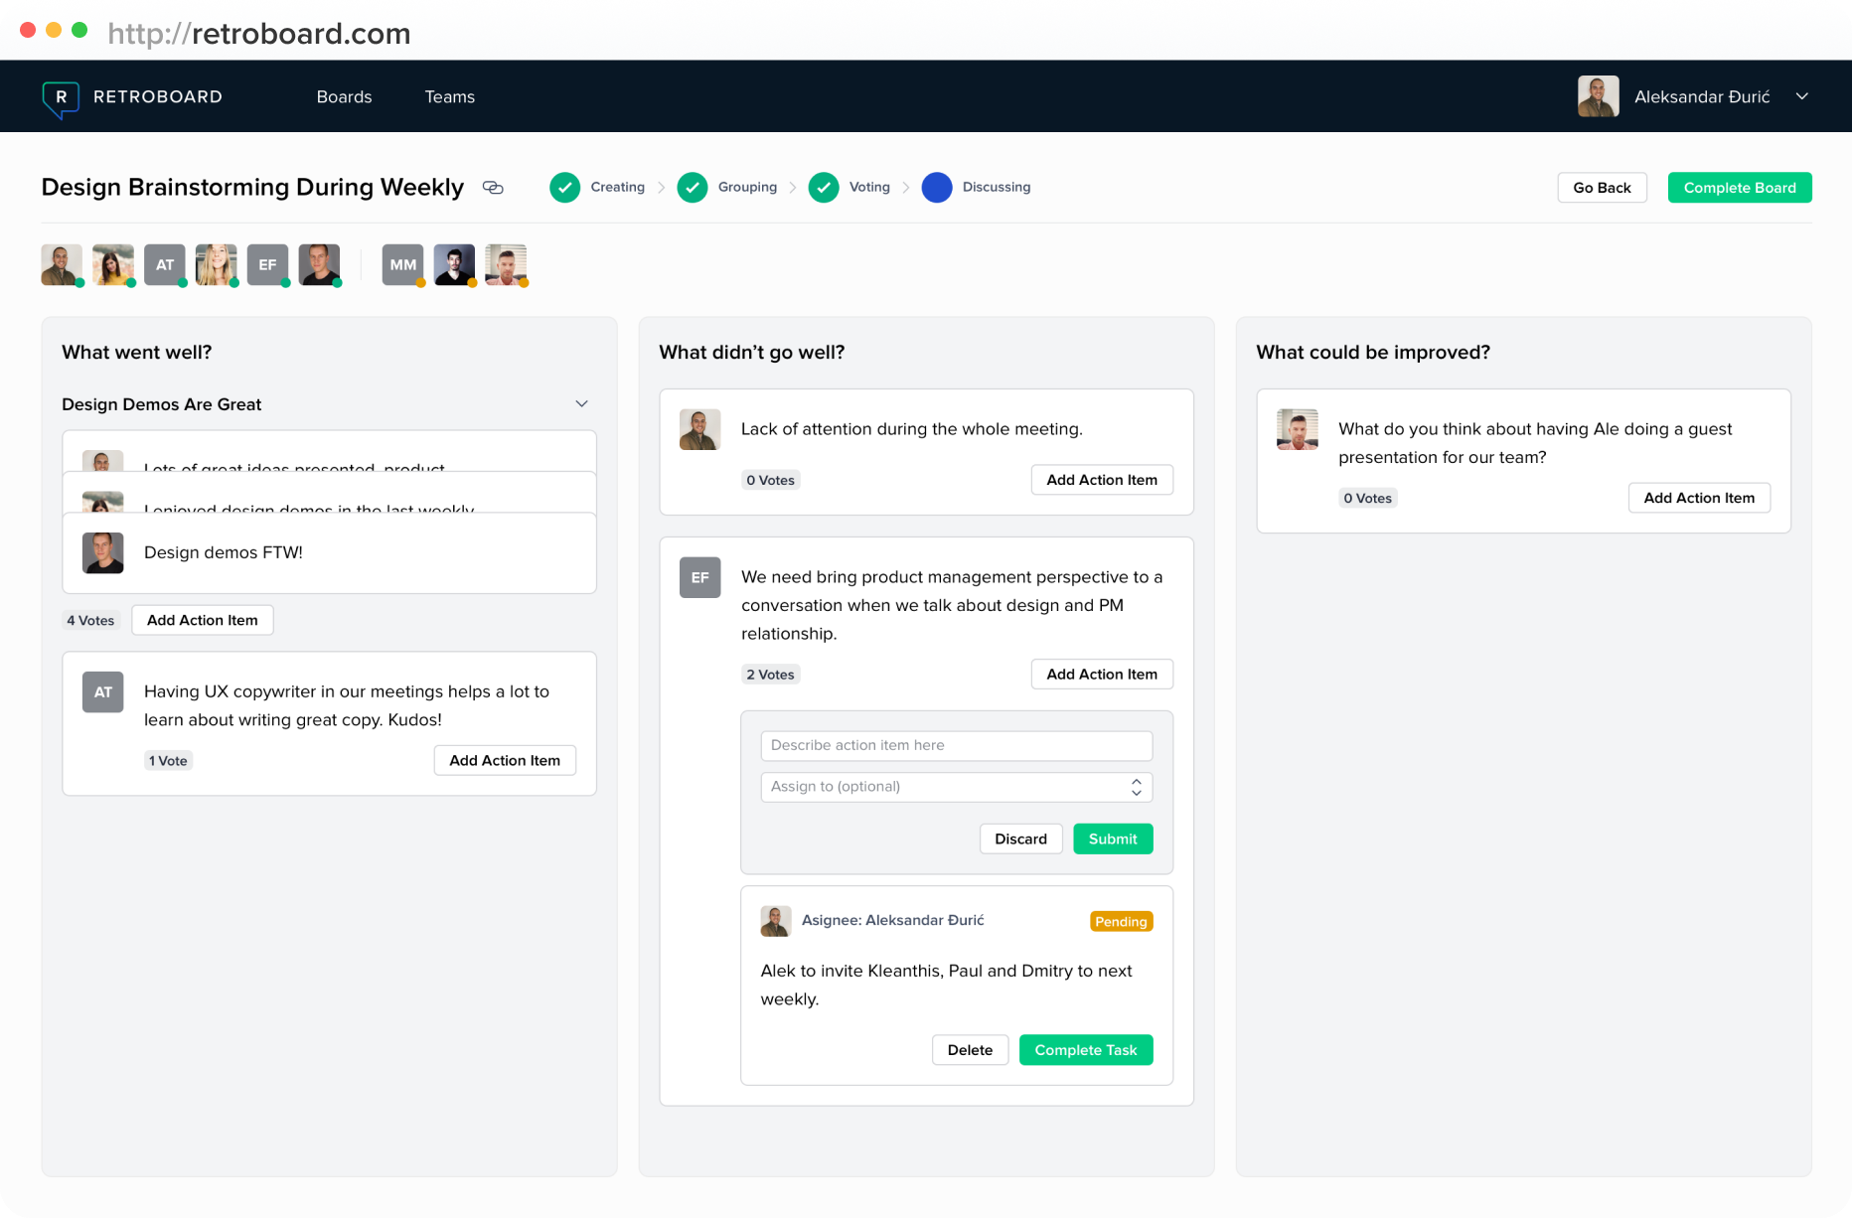Click the Retroboard logo icon
The image size is (1852, 1218).
(60, 96)
